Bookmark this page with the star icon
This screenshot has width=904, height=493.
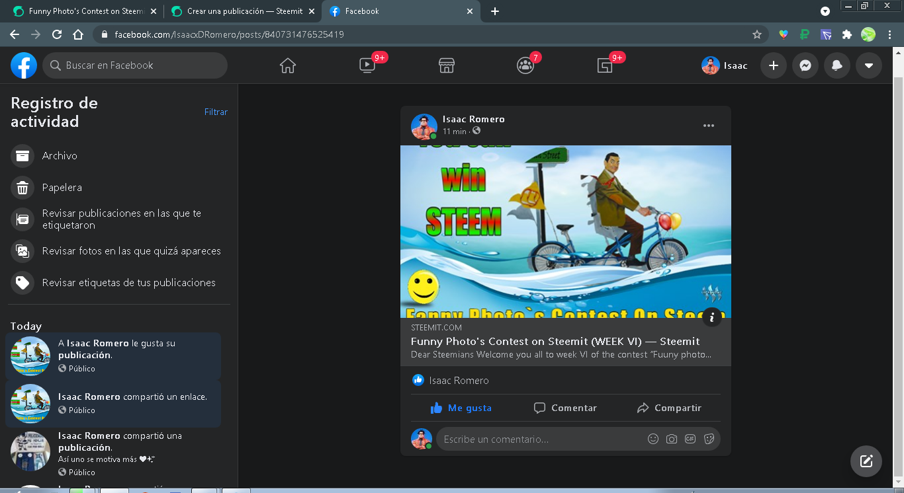757,34
